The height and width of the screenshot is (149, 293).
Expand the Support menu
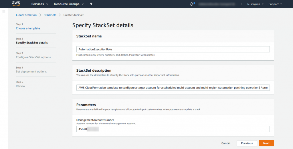[x=275, y=4]
